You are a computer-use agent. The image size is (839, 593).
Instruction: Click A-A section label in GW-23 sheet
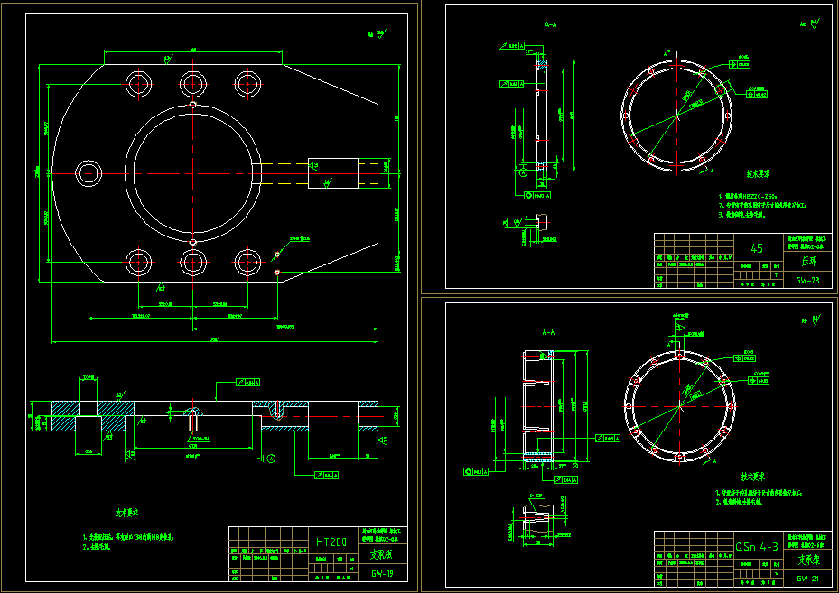[x=549, y=24]
